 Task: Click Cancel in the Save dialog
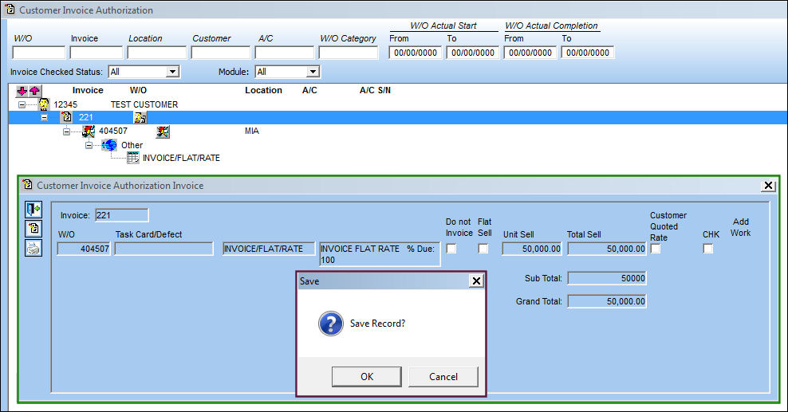coord(443,376)
